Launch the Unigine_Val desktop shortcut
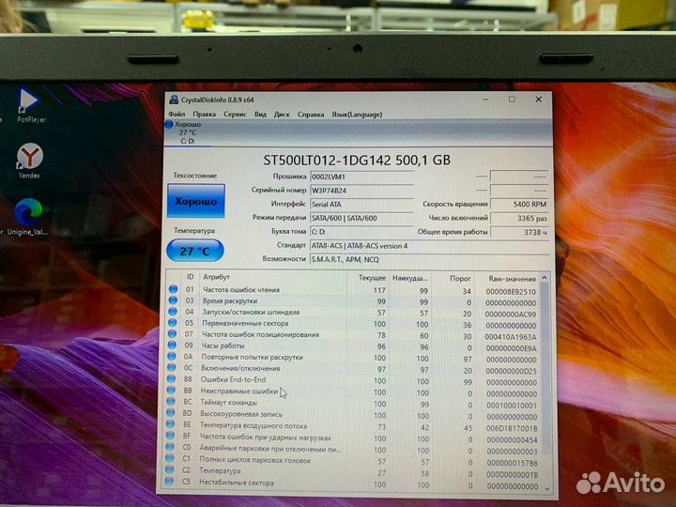Screen dimensions: 676x507 (x=27, y=217)
